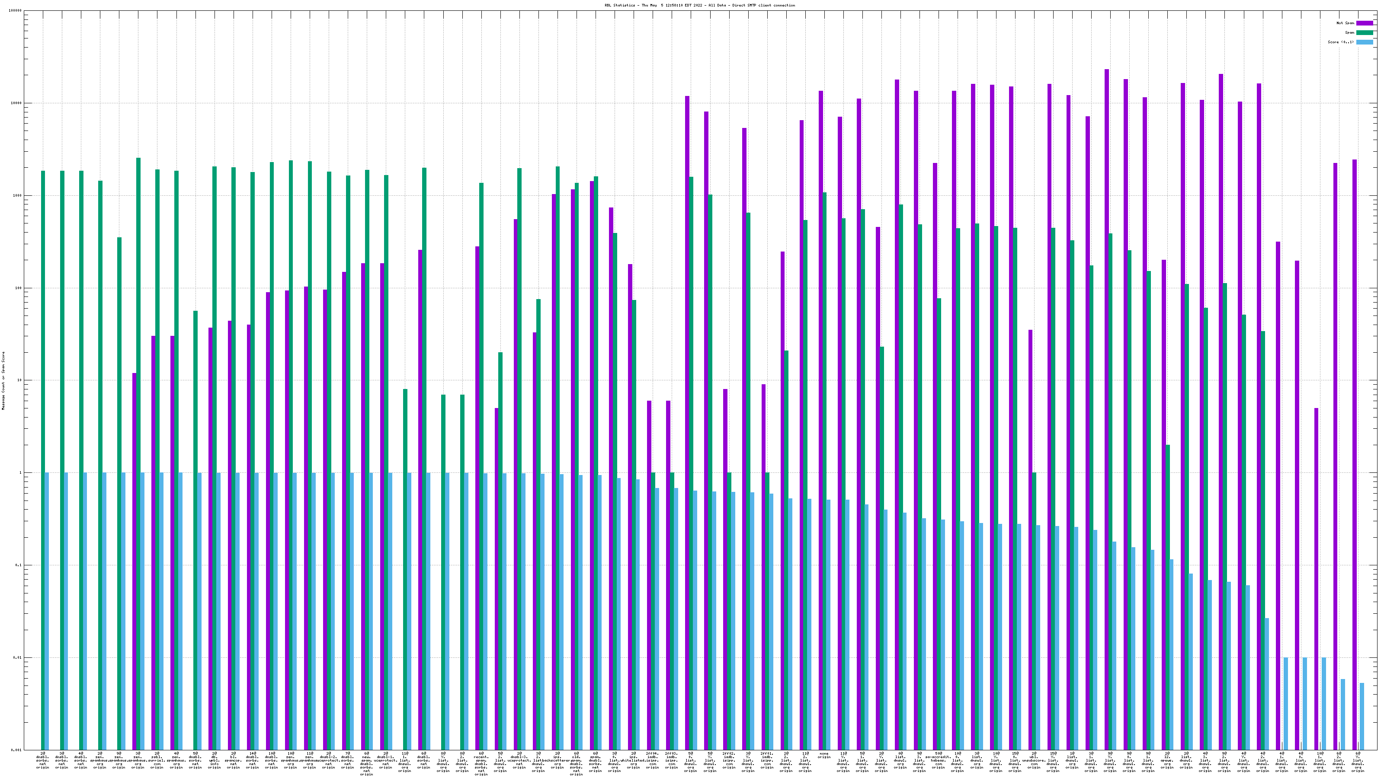Click the purple Not Spam legend swatch
Image resolution: width=1384 pixels, height=778 pixels.
click(1365, 23)
